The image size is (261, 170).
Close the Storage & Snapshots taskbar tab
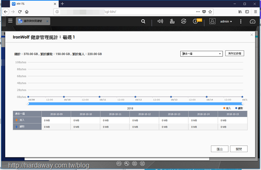(x=47, y=21)
